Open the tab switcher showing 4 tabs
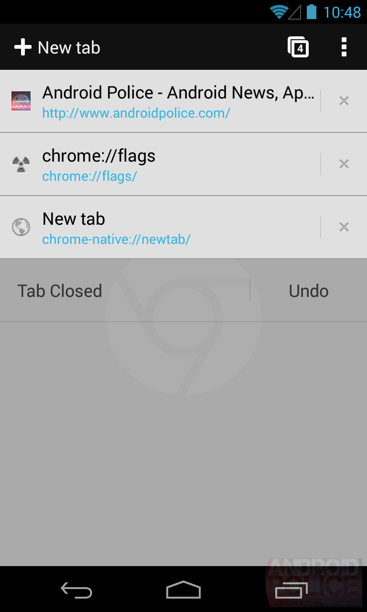The image size is (367, 612). [298, 47]
